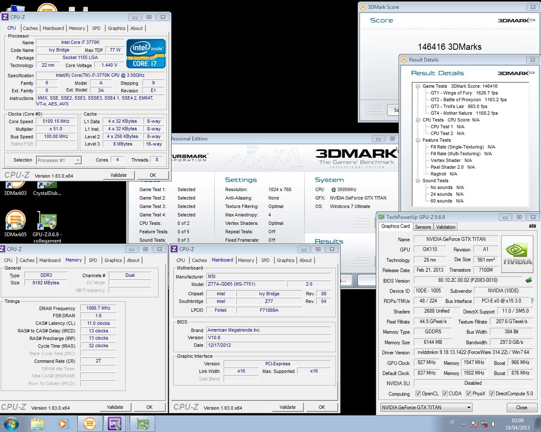
Task: Click the GPU Clock value 927 MHz
Action: pyautogui.click(x=426, y=362)
